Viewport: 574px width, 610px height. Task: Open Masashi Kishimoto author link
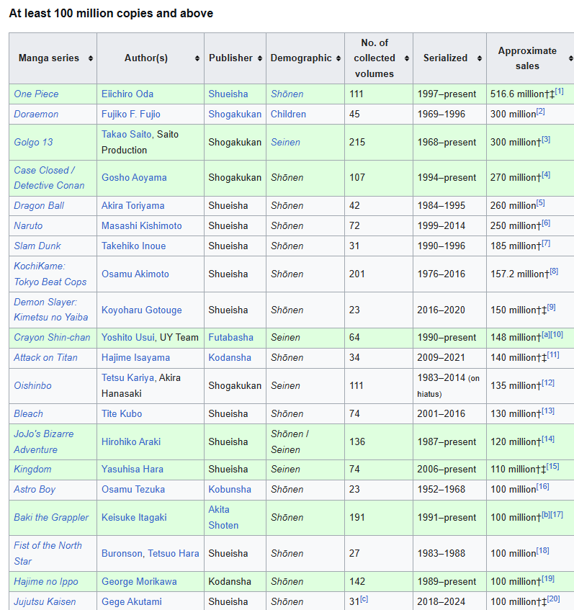coord(142,226)
